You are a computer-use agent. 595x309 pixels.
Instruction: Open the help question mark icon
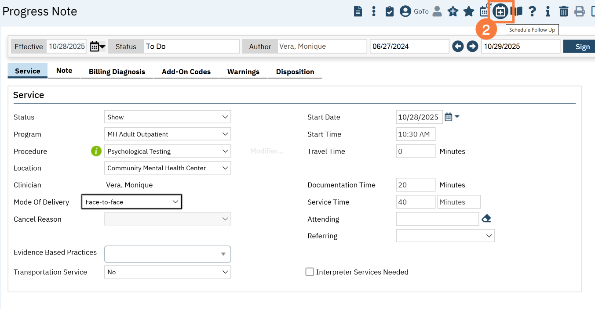click(x=532, y=11)
